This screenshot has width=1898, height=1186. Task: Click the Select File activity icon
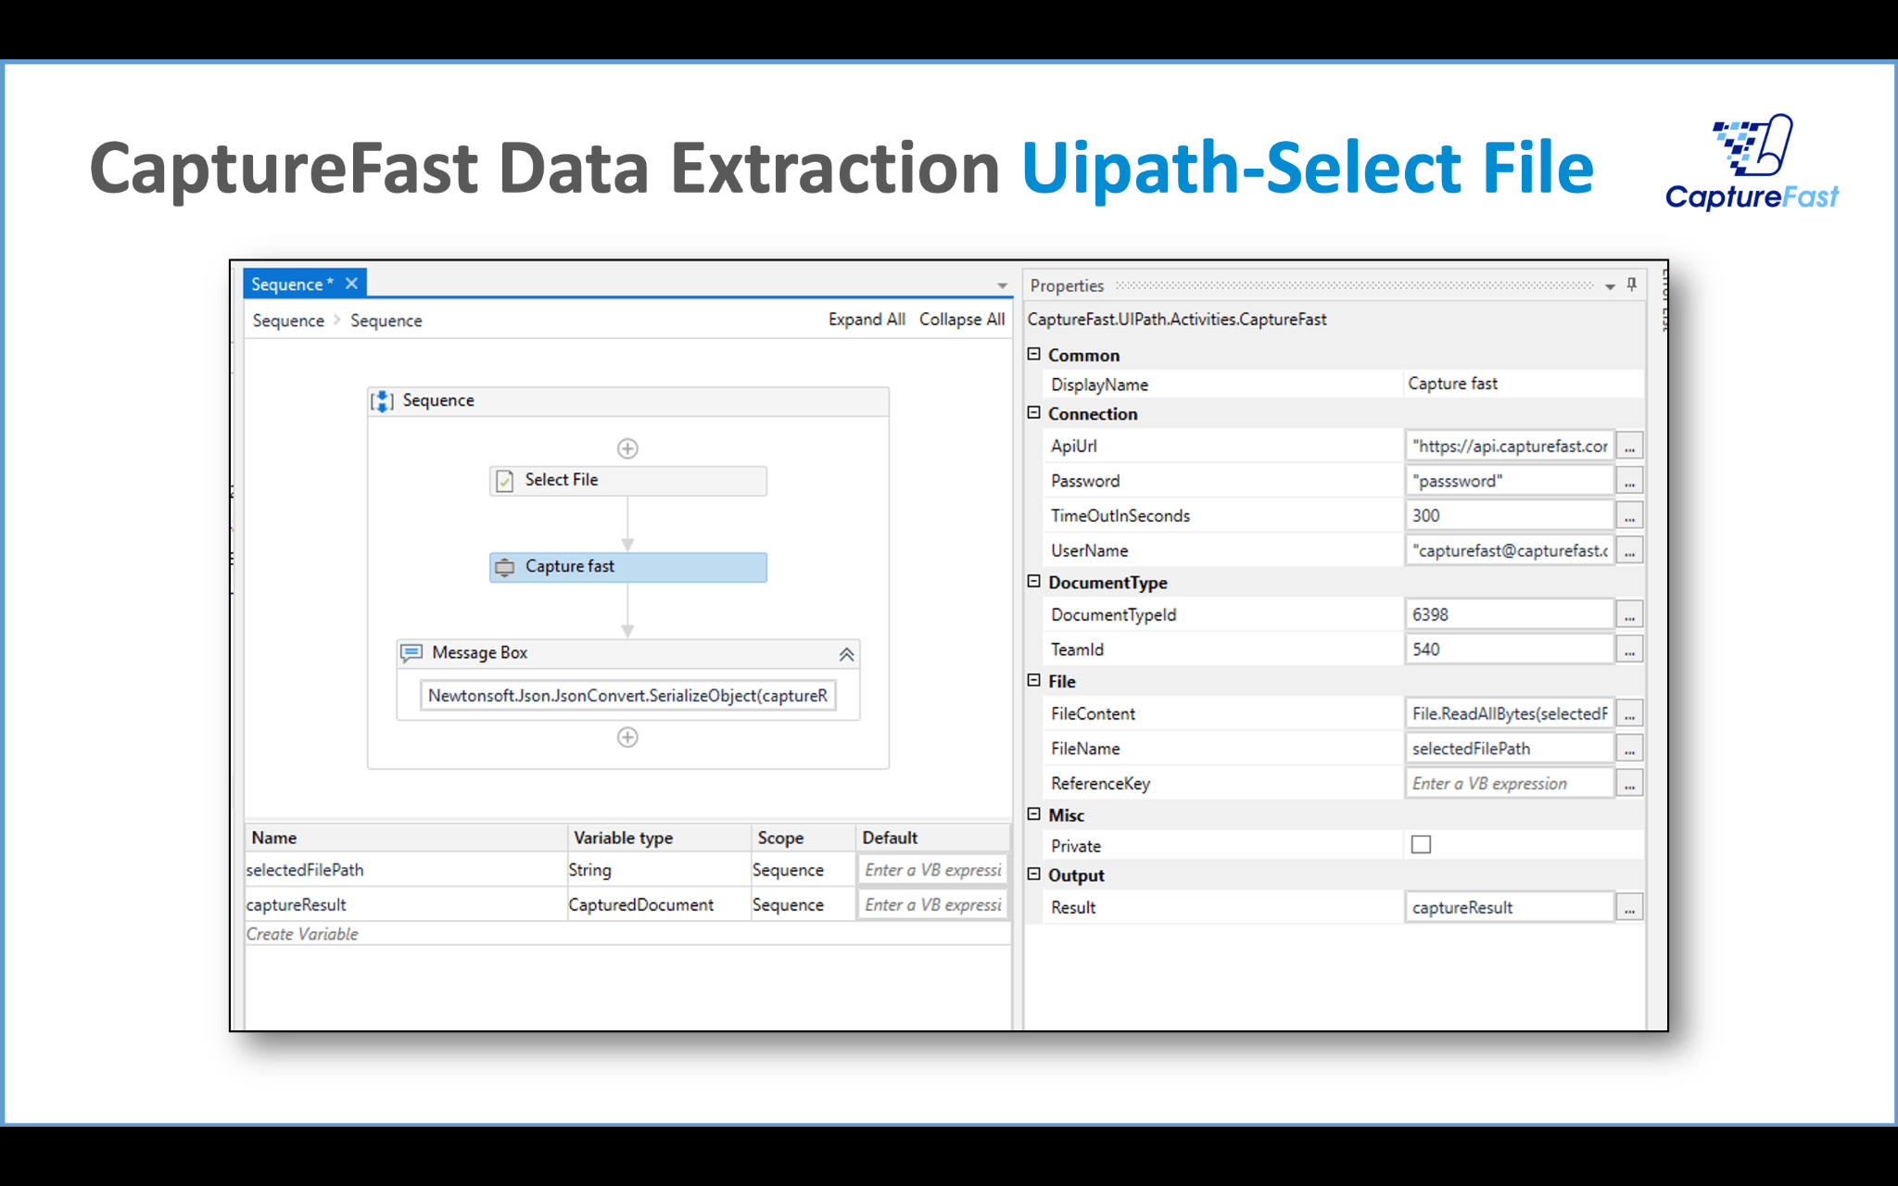pyautogui.click(x=504, y=481)
